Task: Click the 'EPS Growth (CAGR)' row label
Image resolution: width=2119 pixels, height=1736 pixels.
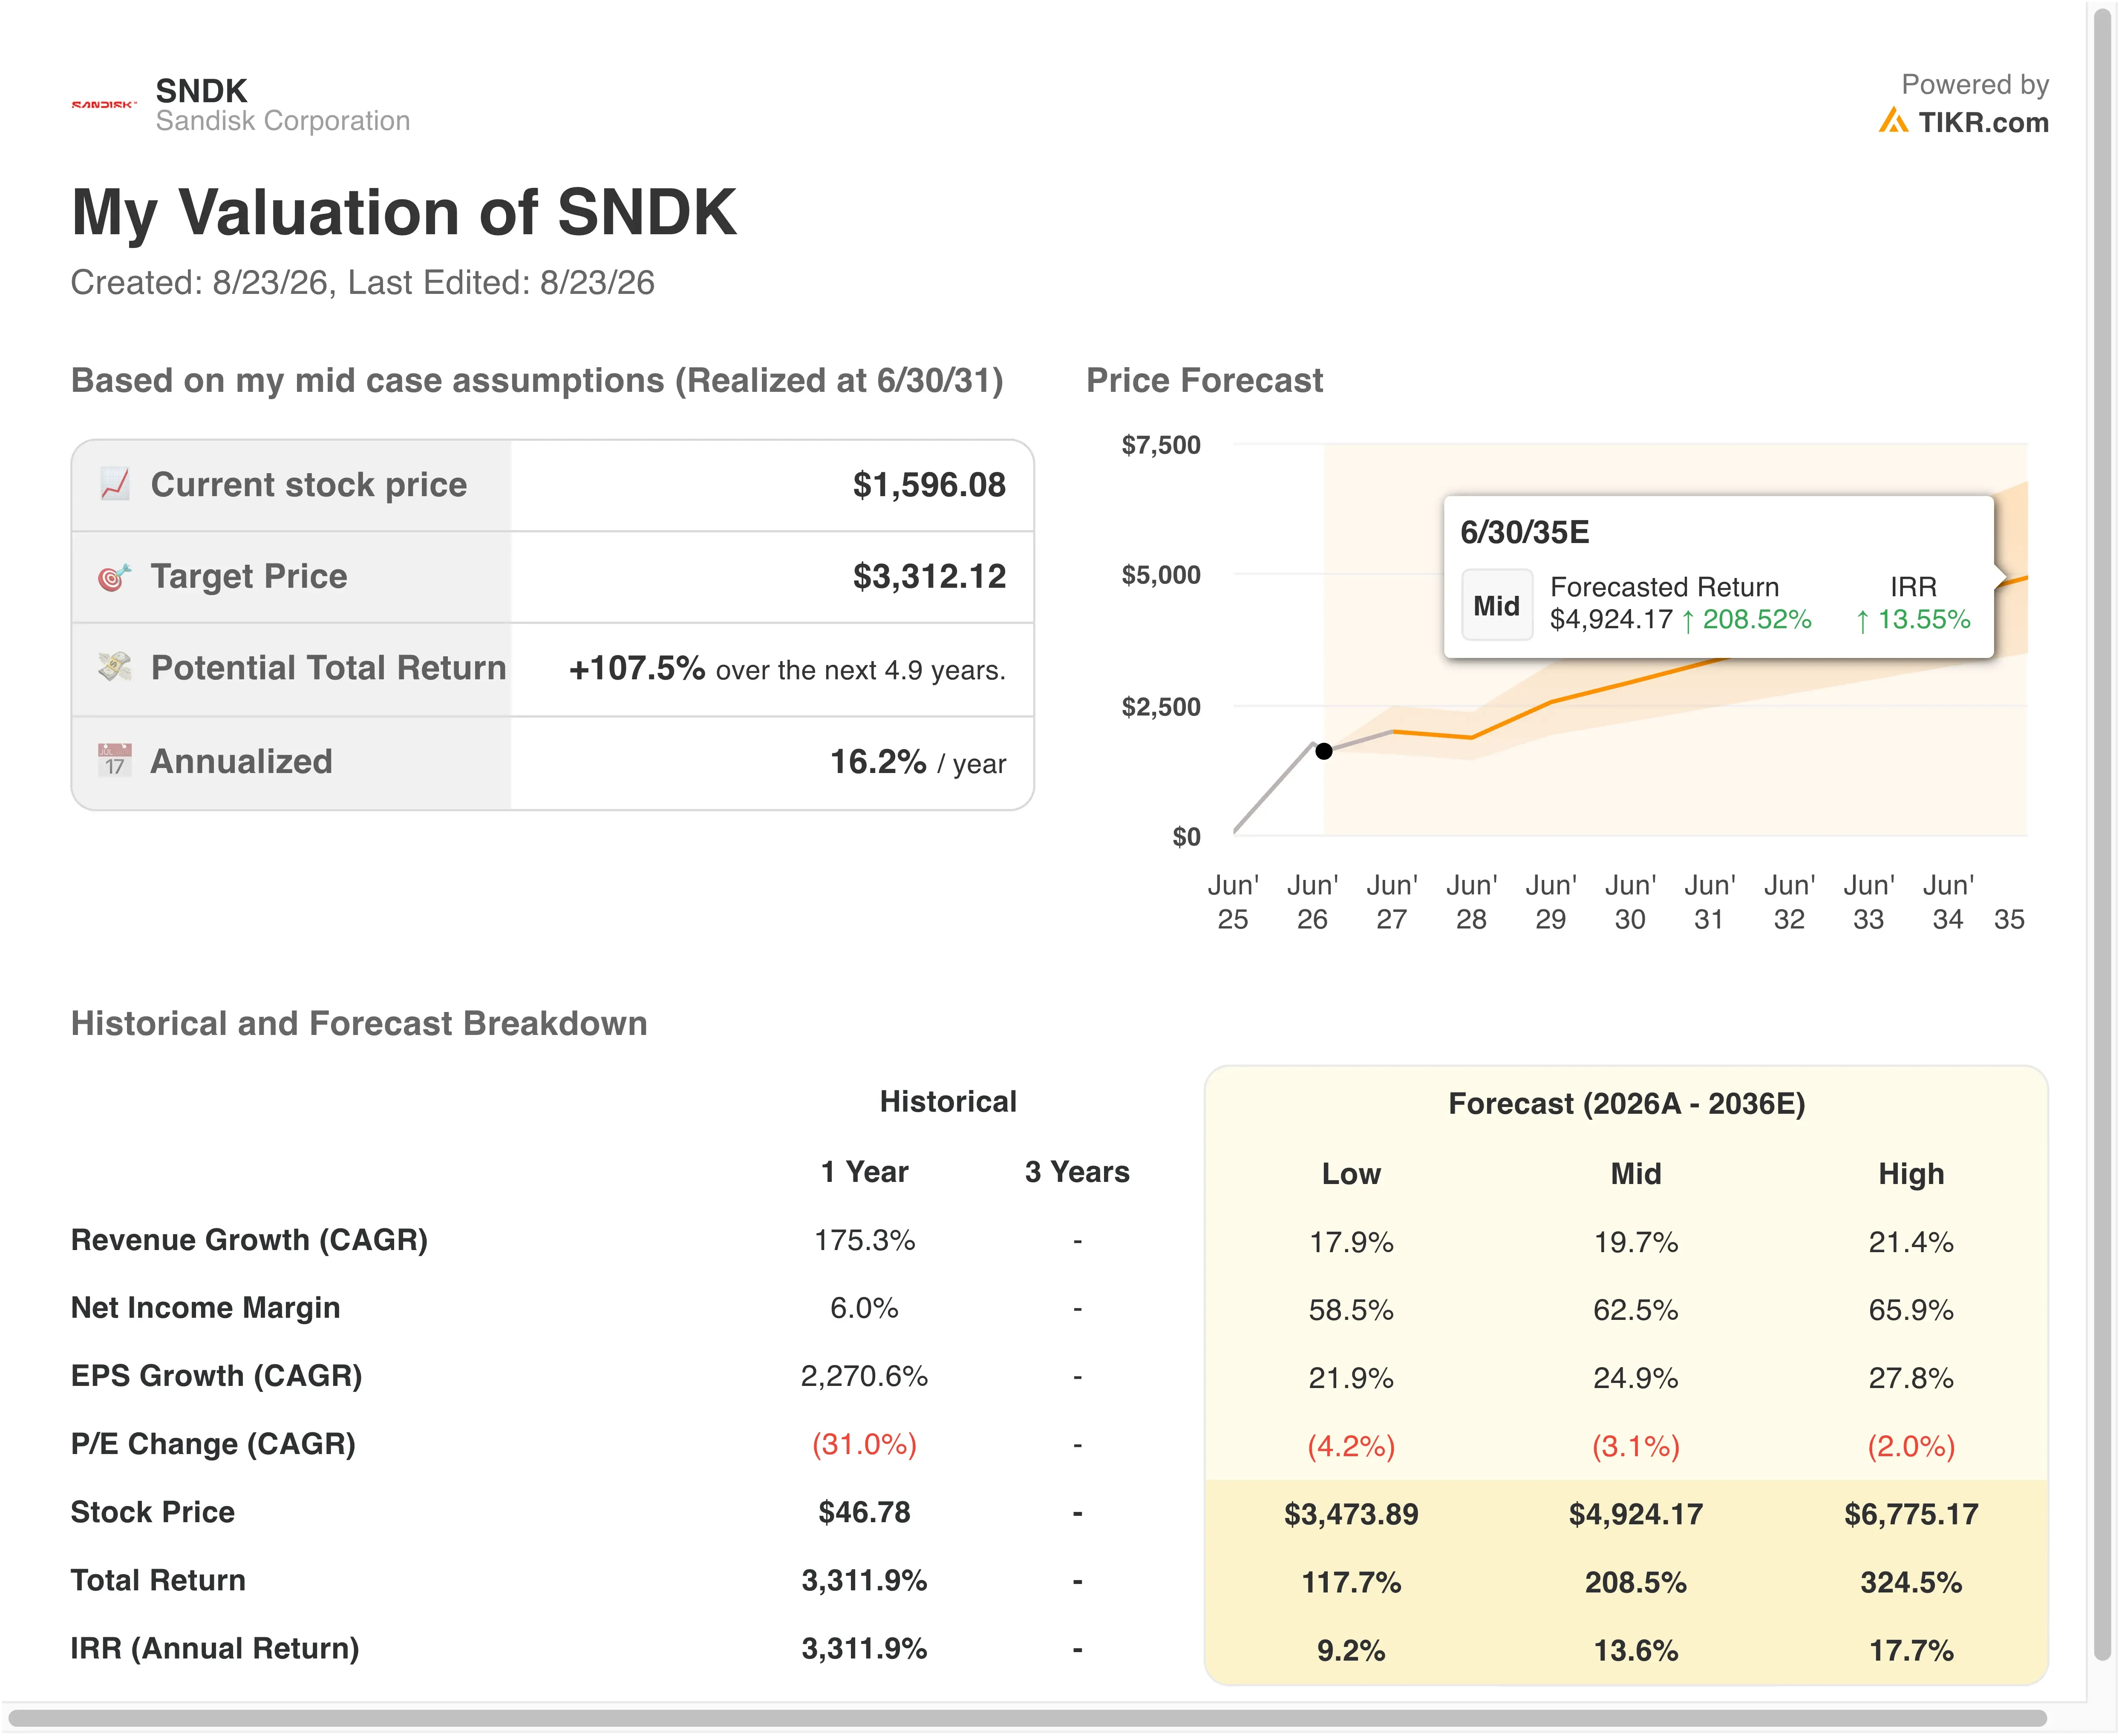Action: click(x=216, y=1376)
